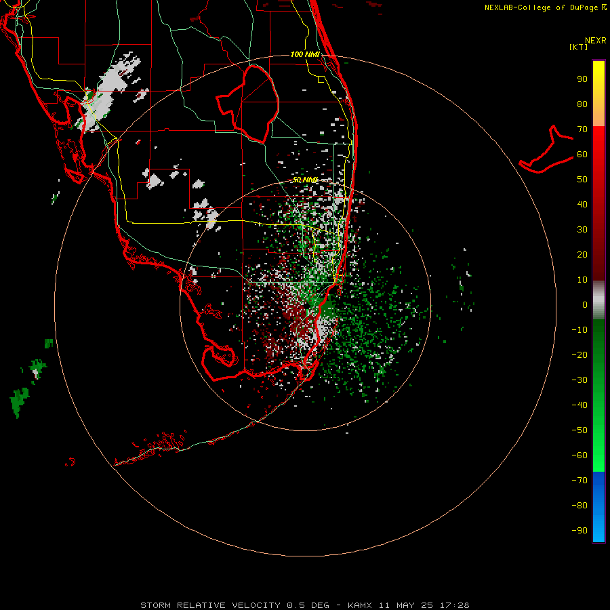
Task: Click the 70 value on the velocity scale
Action: tap(582, 129)
